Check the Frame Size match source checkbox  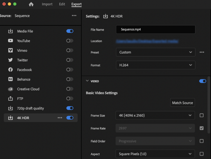(x=202, y=115)
